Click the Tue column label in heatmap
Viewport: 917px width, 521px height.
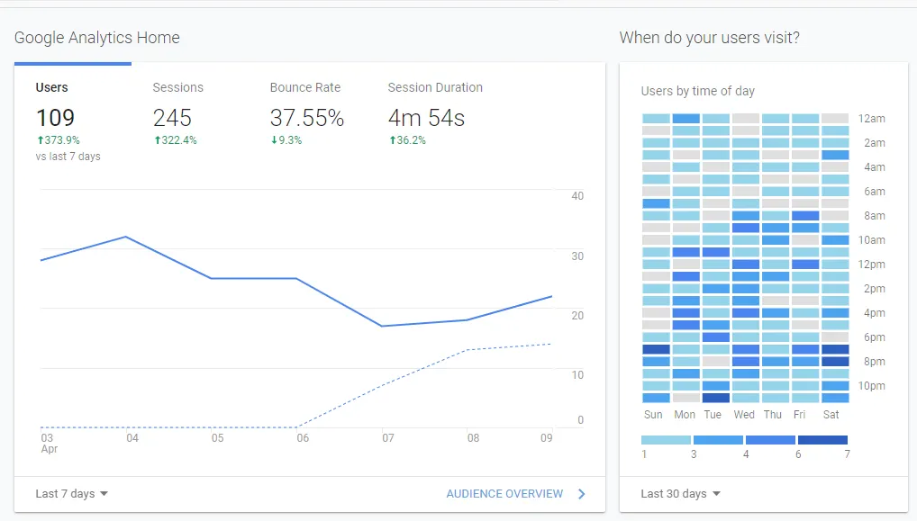[713, 415]
